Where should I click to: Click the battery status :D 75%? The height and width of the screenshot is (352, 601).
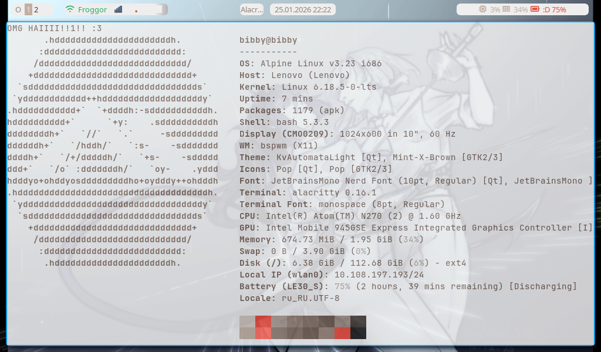[554, 9]
